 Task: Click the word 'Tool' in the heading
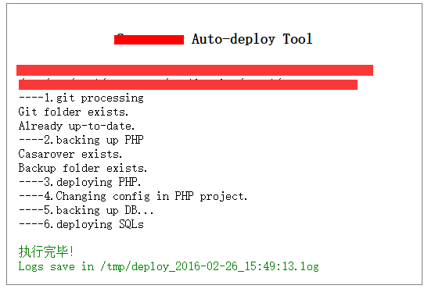[297, 39]
